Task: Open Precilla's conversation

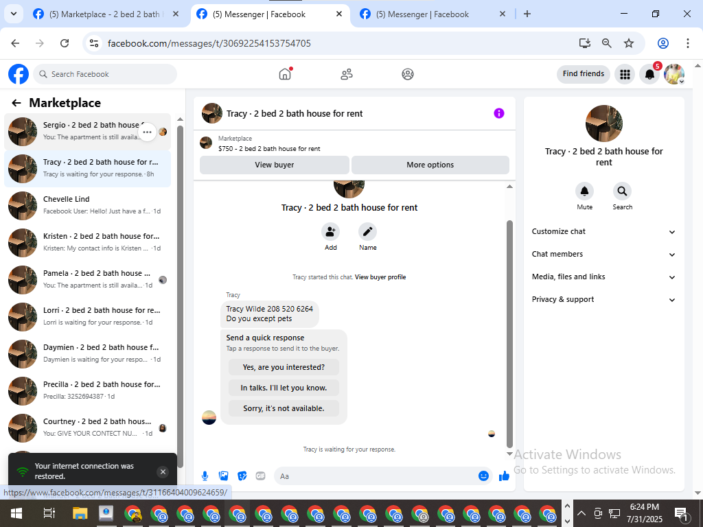Action: [87, 391]
